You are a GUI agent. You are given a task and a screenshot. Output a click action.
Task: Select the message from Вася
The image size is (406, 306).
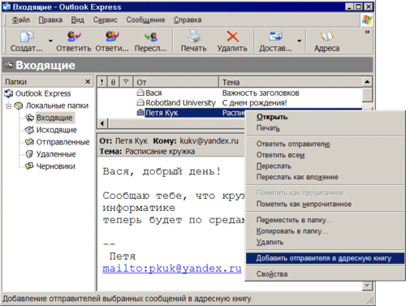point(230,93)
